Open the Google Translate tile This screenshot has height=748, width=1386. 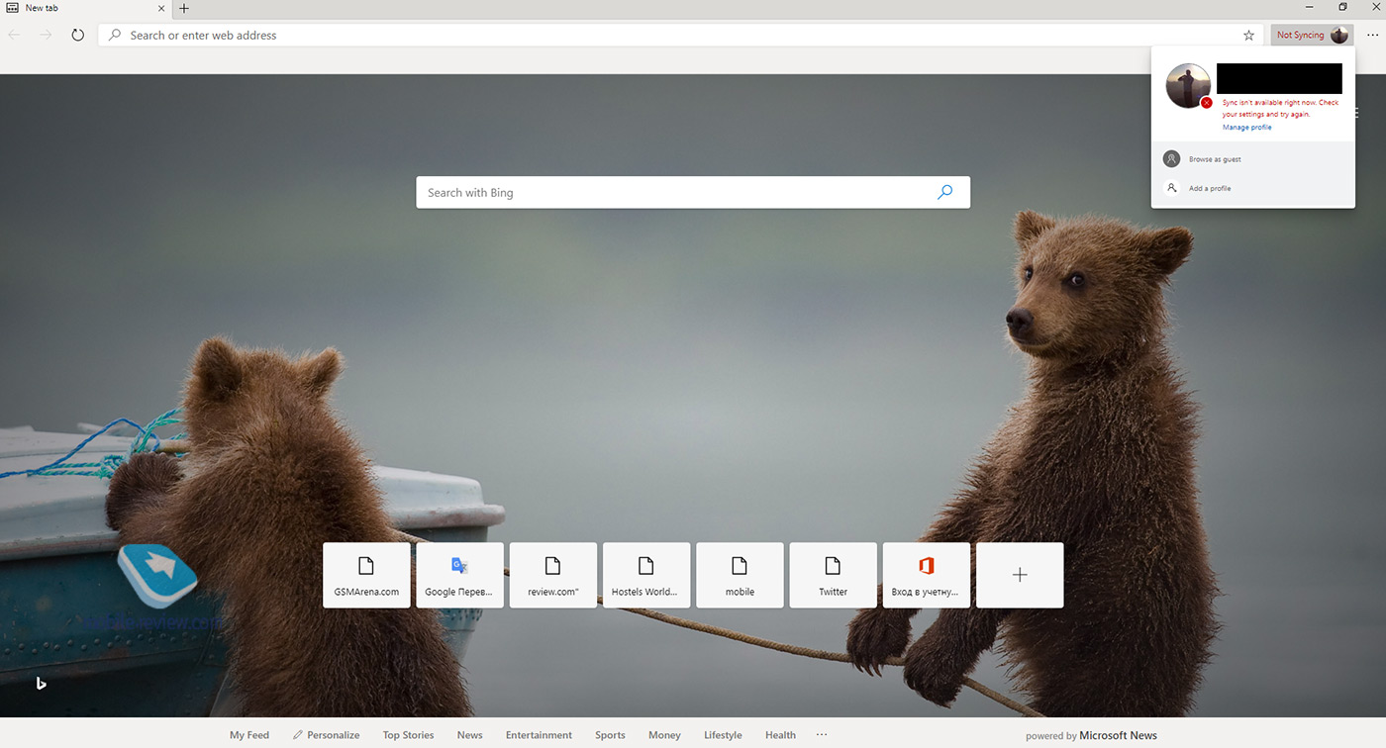click(x=459, y=575)
